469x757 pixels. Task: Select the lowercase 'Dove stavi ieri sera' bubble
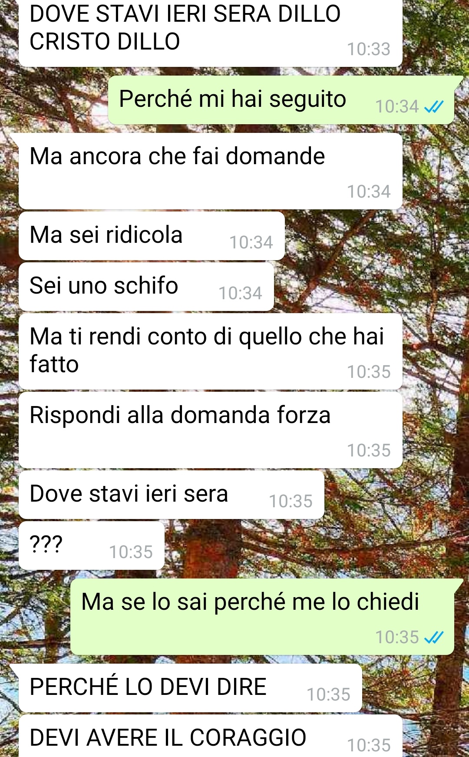pyautogui.click(x=172, y=495)
